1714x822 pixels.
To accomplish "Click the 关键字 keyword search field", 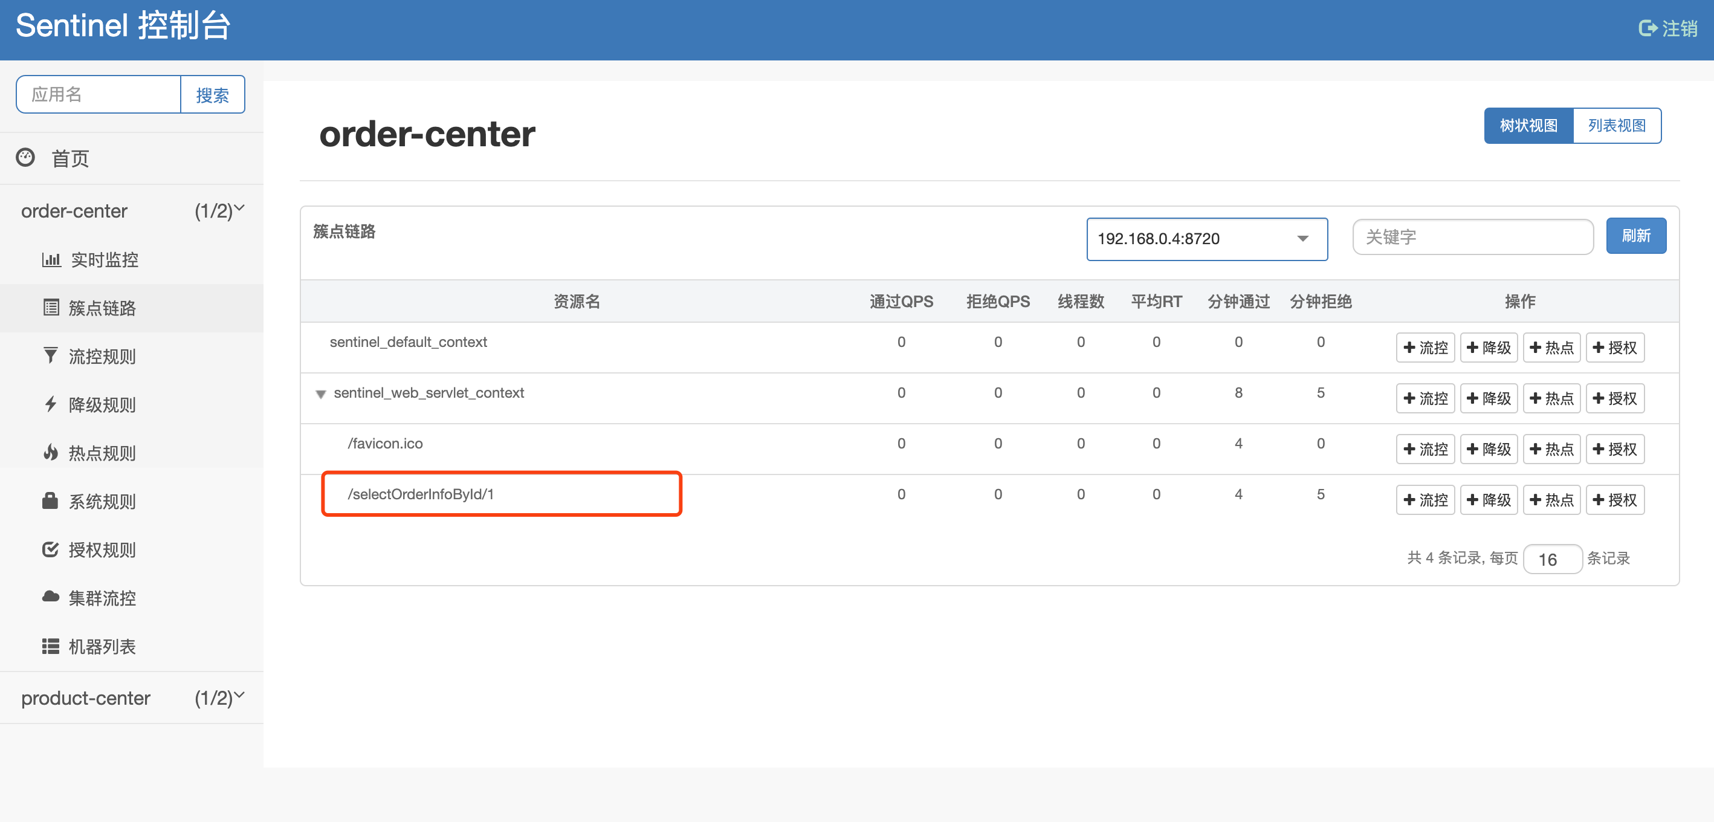I will (x=1472, y=237).
